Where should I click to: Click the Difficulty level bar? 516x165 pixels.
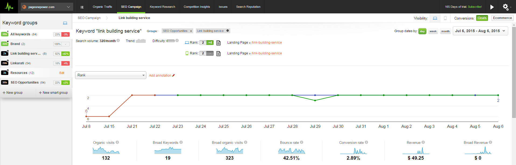[171, 41]
